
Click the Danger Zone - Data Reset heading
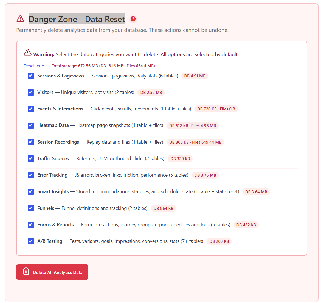coord(77,19)
